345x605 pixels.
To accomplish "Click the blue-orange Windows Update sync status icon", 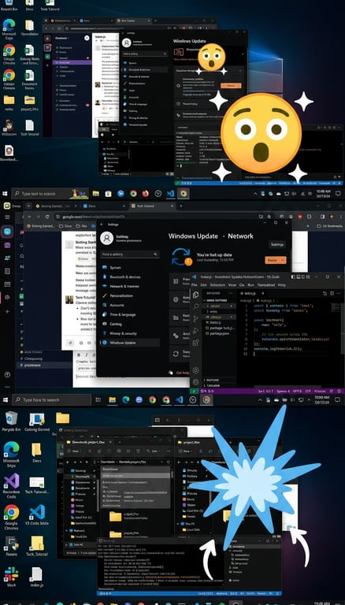I will pyautogui.click(x=181, y=257).
